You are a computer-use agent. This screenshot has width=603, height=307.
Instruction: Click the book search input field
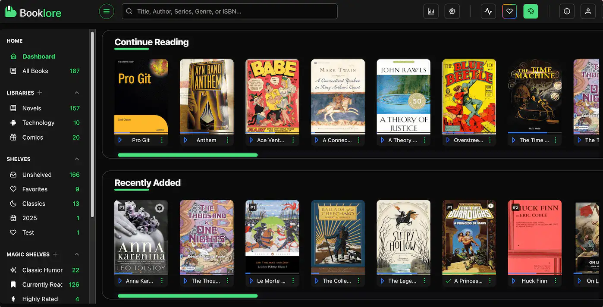coord(229,12)
